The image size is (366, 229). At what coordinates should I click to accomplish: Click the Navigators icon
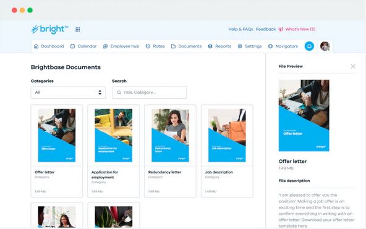[270, 46]
